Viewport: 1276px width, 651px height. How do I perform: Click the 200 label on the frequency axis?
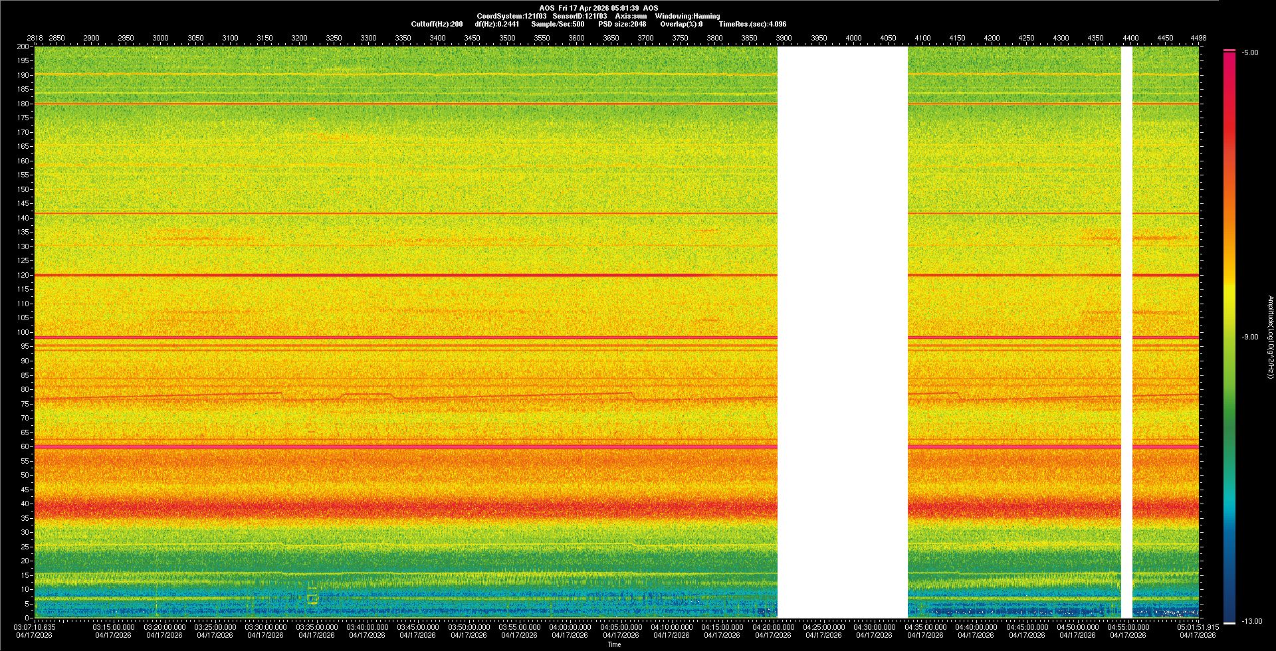pyautogui.click(x=23, y=47)
